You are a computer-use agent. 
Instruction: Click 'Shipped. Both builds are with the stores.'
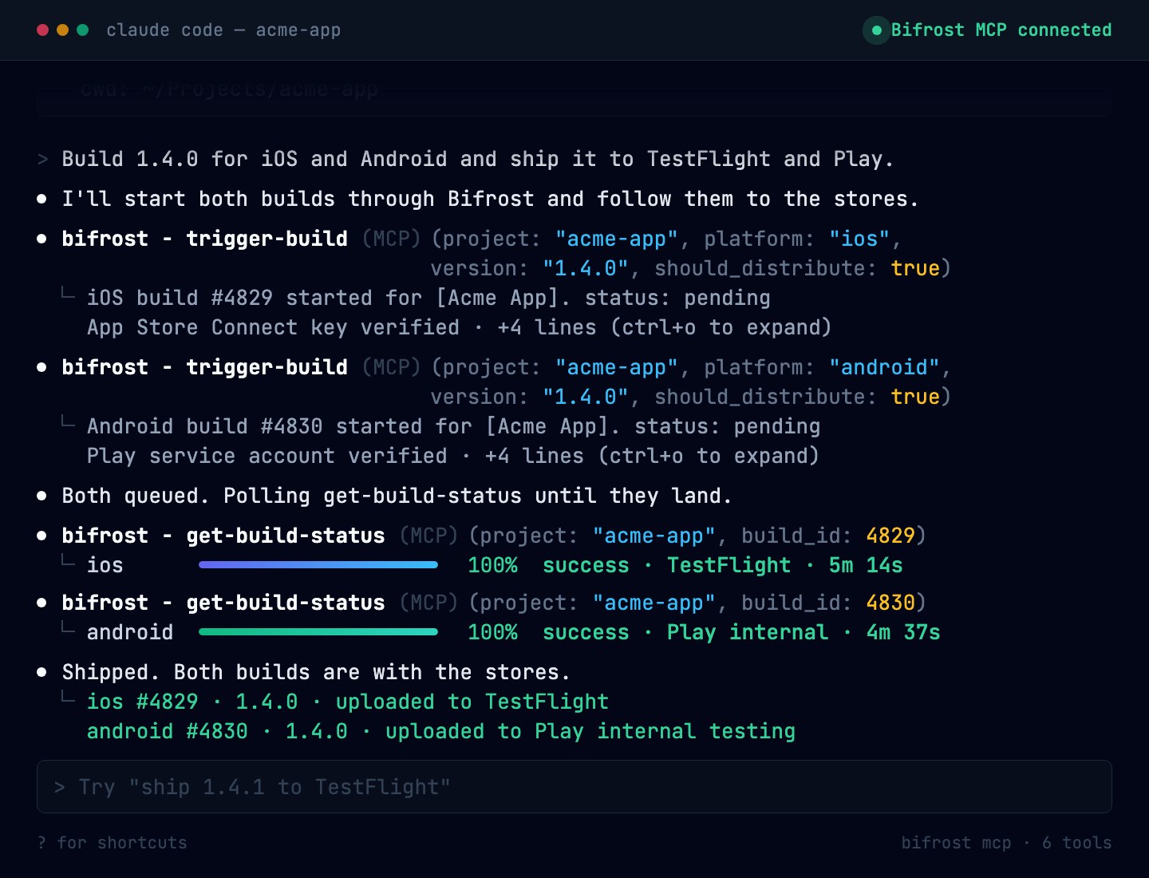click(316, 672)
